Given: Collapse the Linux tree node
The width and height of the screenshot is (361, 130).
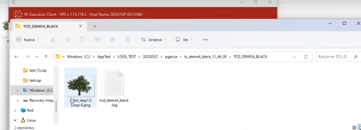Looking at the screenshot, I should click(15, 120).
